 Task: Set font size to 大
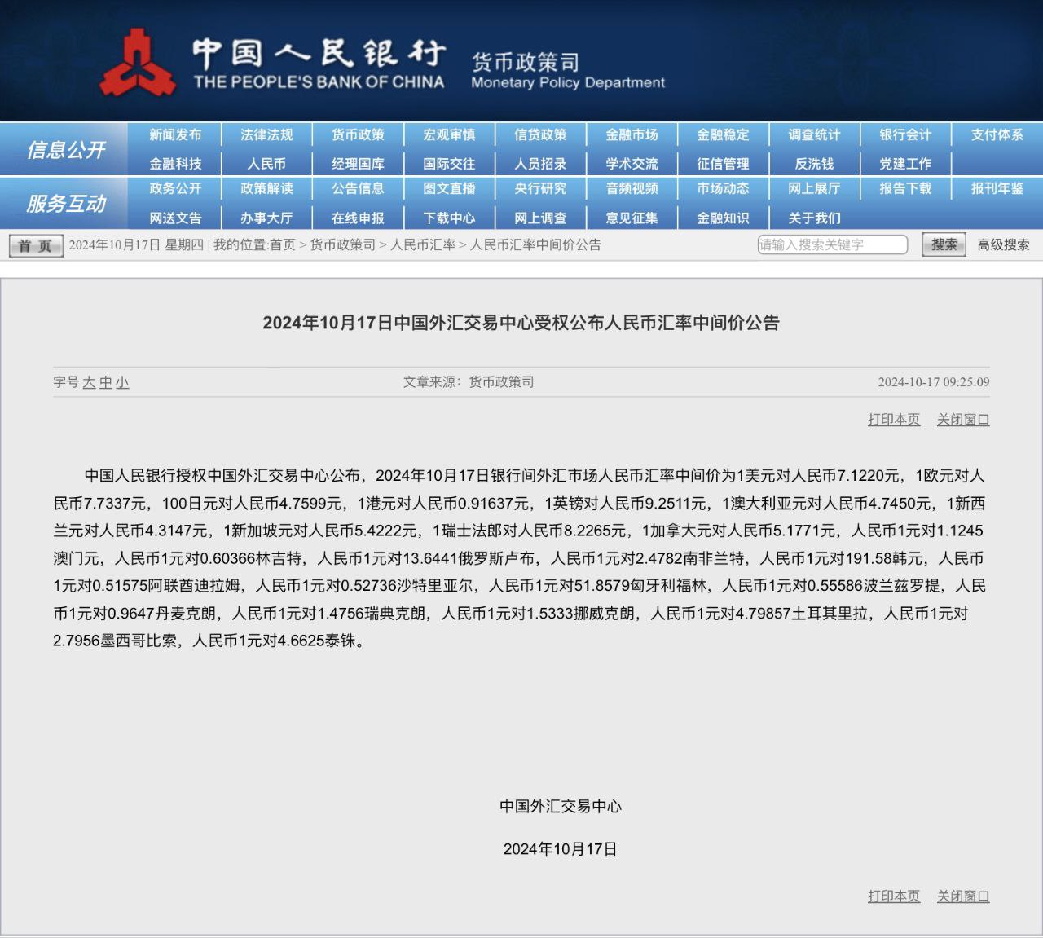[89, 382]
